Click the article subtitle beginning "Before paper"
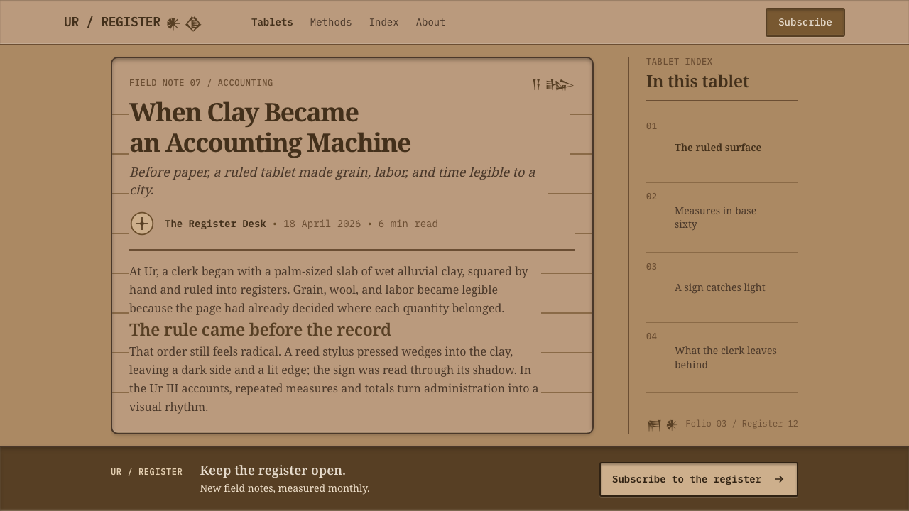The width and height of the screenshot is (909, 511). tap(332, 181)
